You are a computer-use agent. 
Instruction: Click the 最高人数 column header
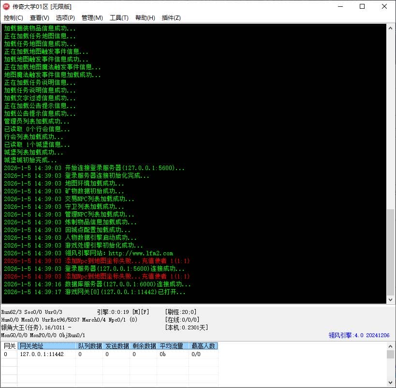click(x=203, y=346)
